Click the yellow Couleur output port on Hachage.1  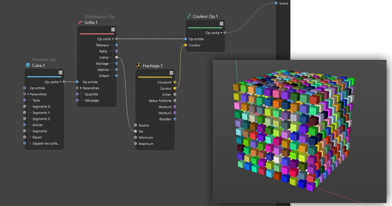pyautogui.click(x=175, y=88)
